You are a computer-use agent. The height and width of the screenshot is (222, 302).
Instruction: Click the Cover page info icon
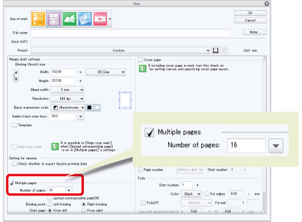point(143,68)
